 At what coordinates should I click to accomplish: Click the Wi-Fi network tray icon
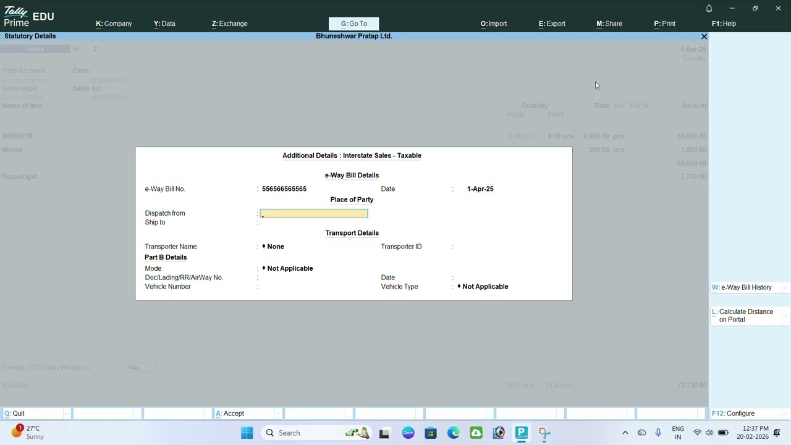[697, 433]
